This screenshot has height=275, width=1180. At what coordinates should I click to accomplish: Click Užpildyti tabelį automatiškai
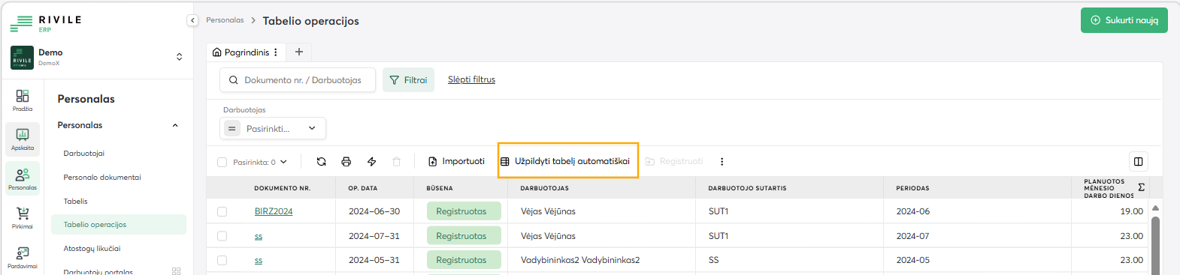pos(565,161)
